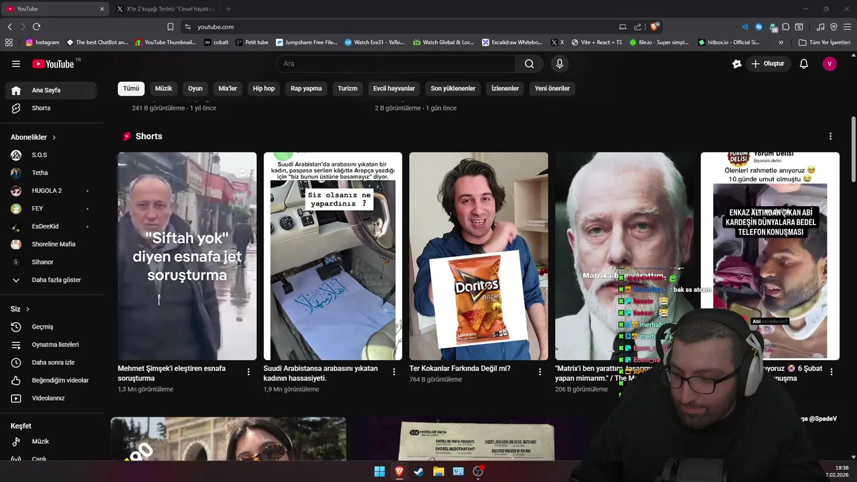This screenshot has height=482, width=857.
Task: Open title 'Ter Kokanlar Farkında Değil mi?'
Action: [x=460, y=368]
